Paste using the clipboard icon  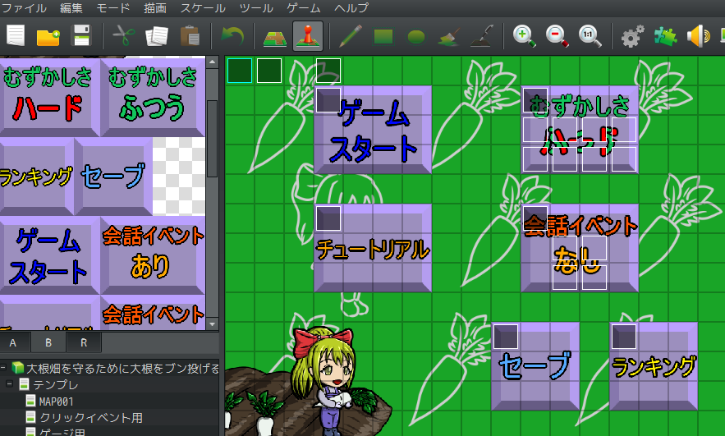190,35
